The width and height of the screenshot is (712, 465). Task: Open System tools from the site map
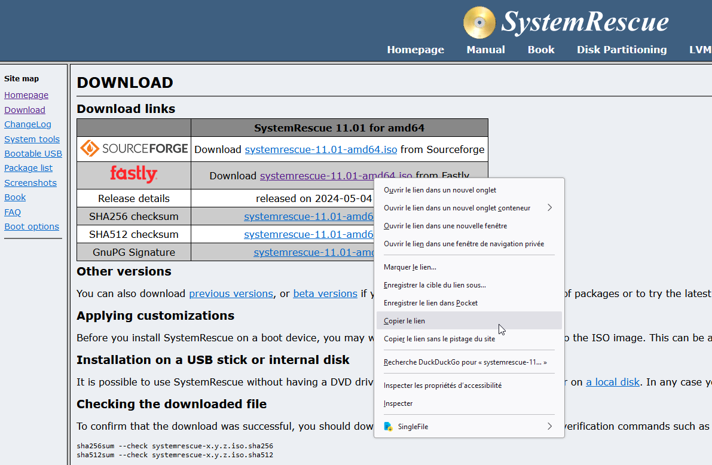[x=32, y=139]
